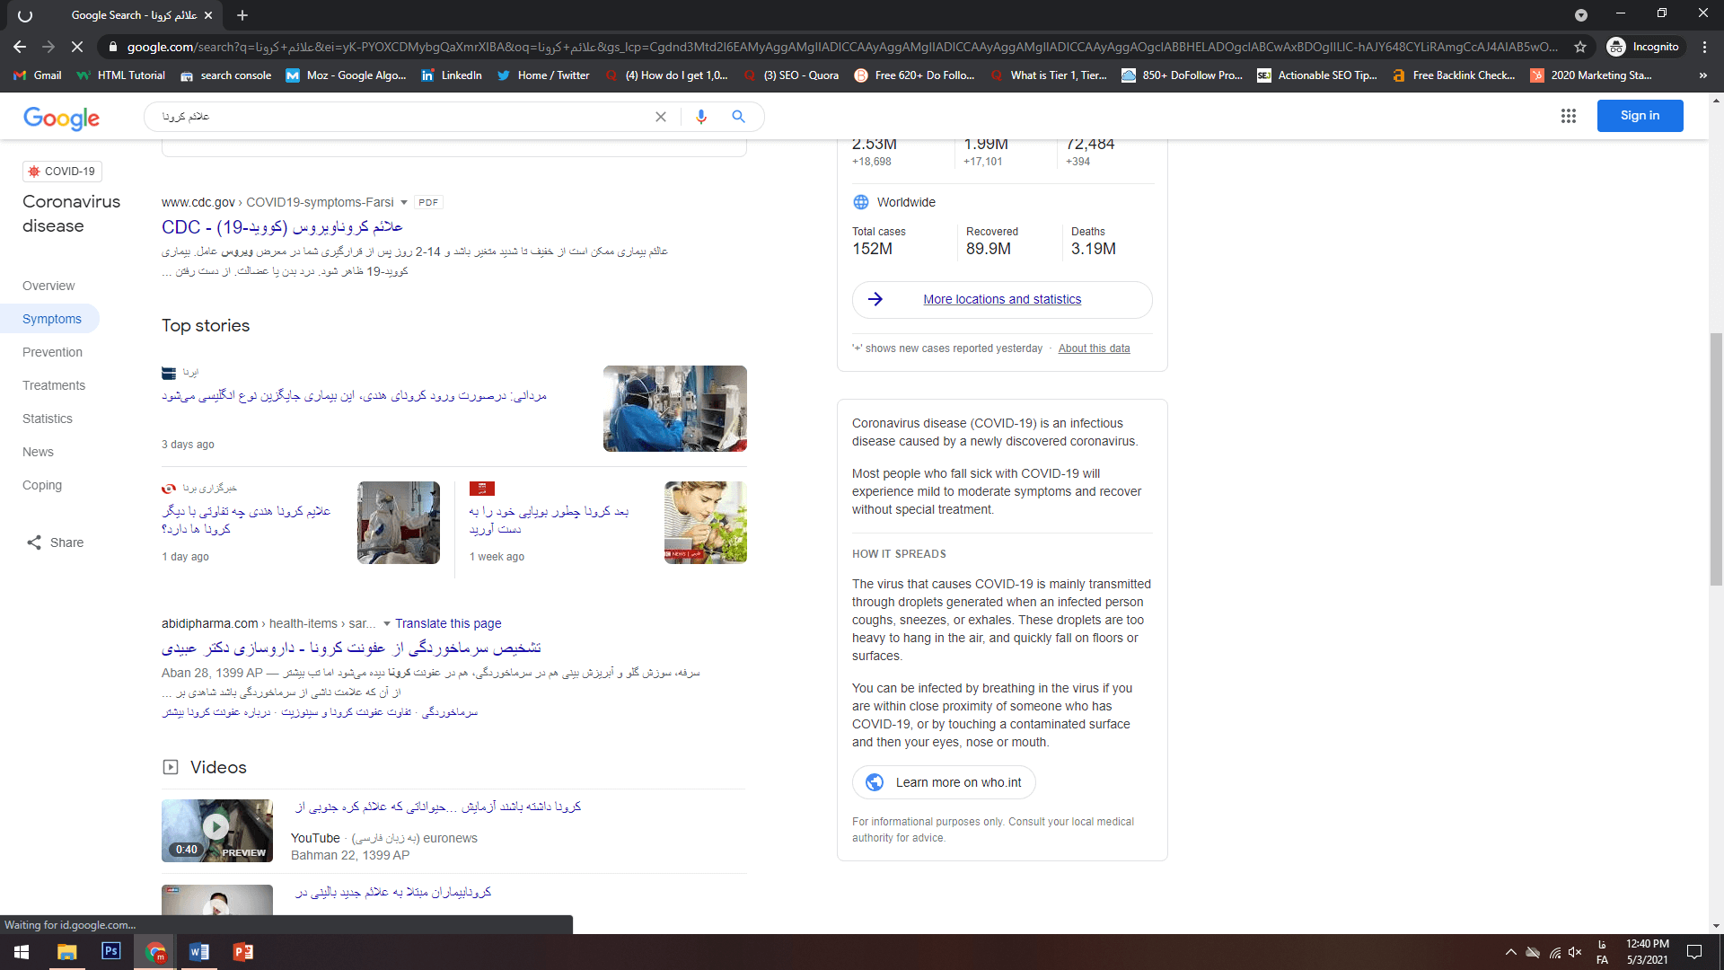Click the page vertical scrollbar
Image resolution: width=1724 pixels, height=970 pixels.
1716,458
